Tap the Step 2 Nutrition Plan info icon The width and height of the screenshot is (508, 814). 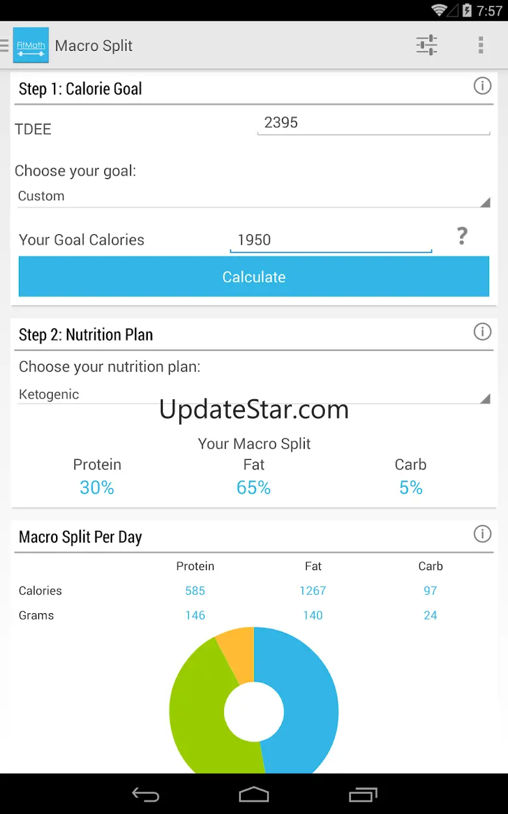pos(482,332)
